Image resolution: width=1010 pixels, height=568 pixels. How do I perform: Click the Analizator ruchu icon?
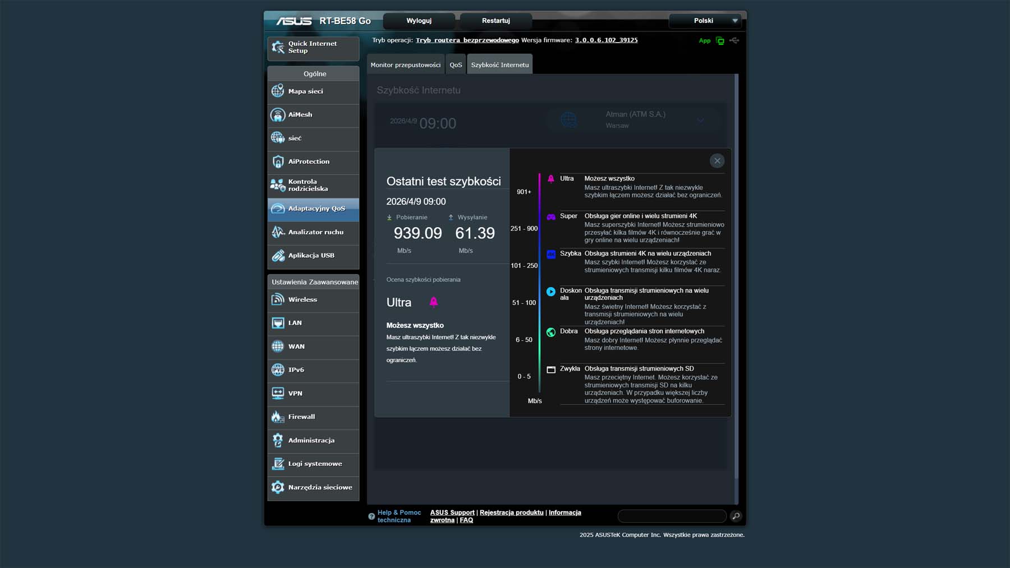278,232
